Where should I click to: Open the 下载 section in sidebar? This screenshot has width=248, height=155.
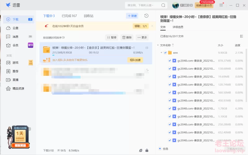(x=19, y=19)
